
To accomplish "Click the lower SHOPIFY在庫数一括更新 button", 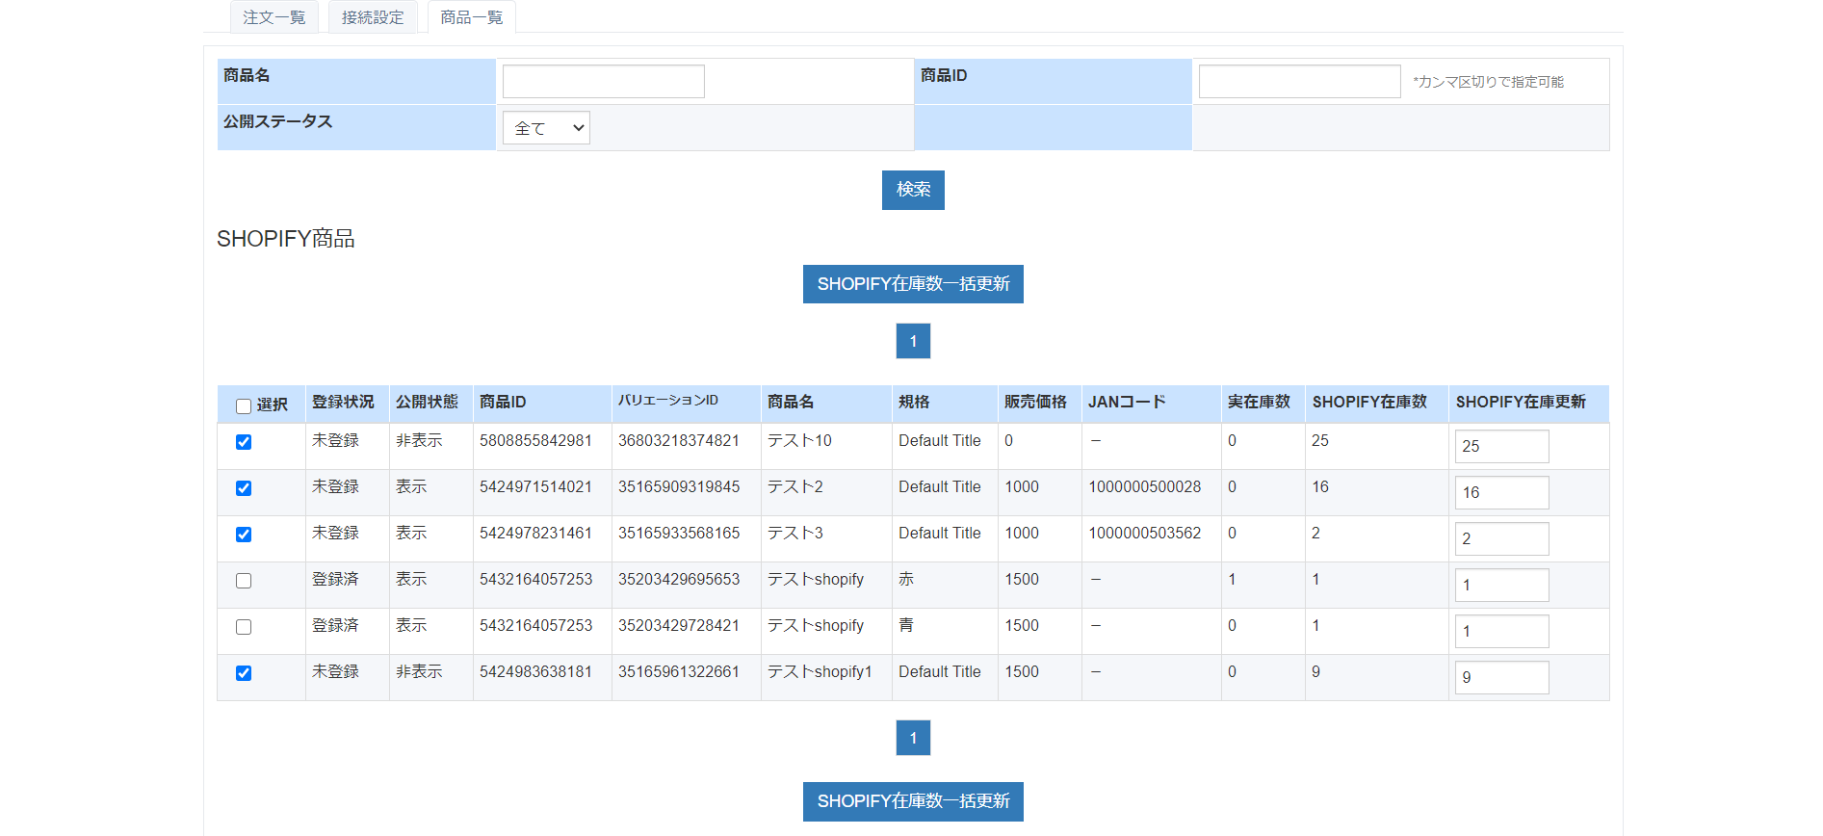I will pos(913,801).
